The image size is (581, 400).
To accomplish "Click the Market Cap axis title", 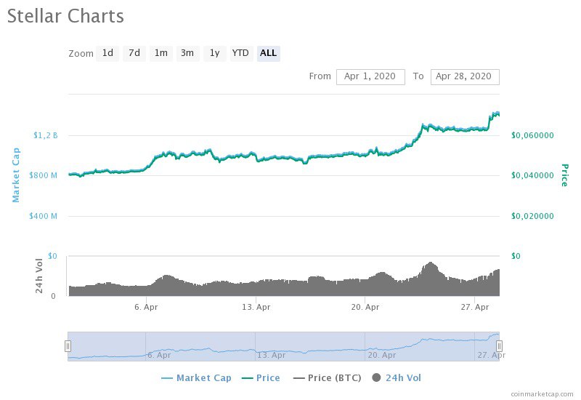I will tap(16, 175).
